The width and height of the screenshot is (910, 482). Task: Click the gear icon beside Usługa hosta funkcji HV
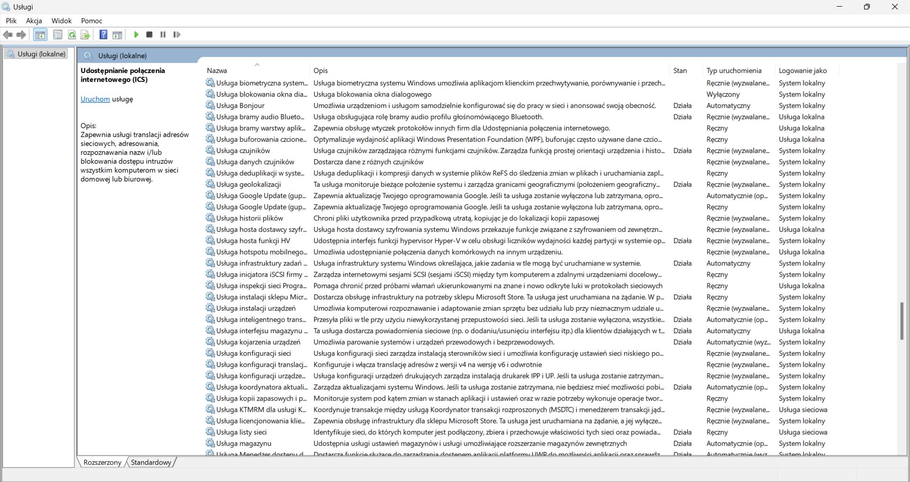[210, 240]
